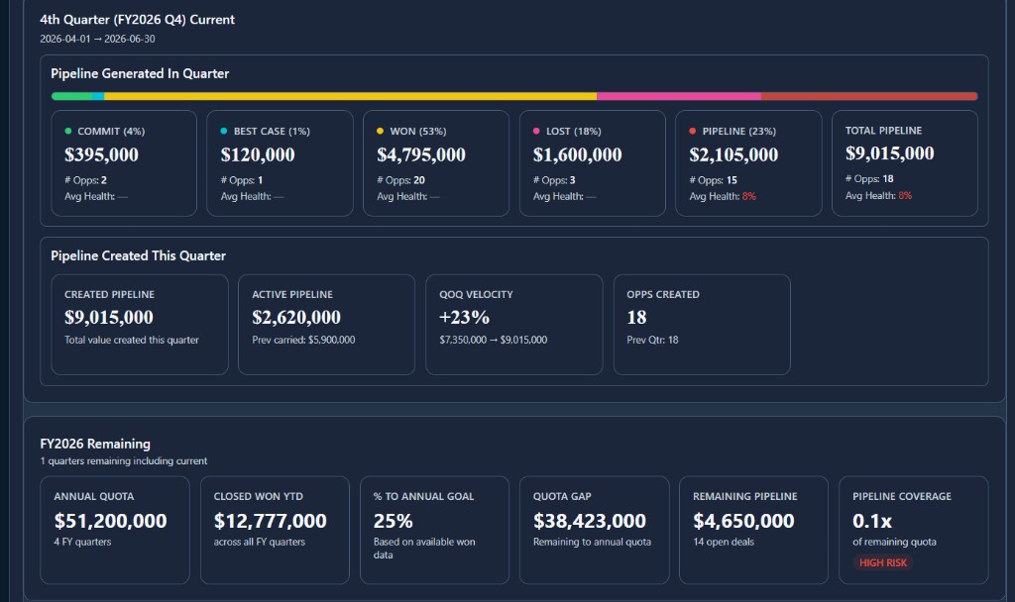Select the $4,795,000 Won amount
The image size is (1015, 602).
click(421, 154)
